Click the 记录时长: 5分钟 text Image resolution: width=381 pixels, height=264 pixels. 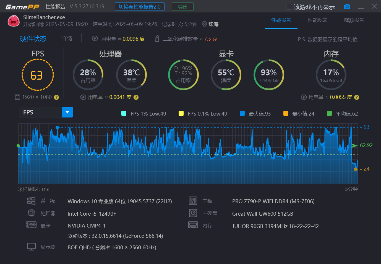(x=180, y=24)
